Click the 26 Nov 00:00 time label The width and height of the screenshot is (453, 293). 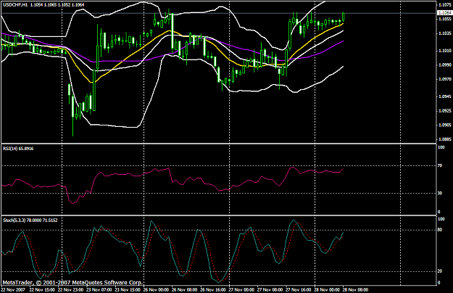[x=156, y=289]
